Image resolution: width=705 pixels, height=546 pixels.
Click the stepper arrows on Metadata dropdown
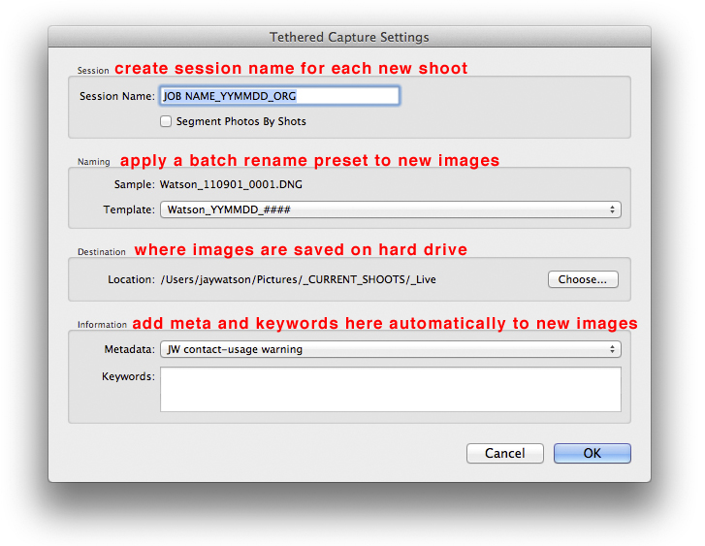click(x=612, y=349)
